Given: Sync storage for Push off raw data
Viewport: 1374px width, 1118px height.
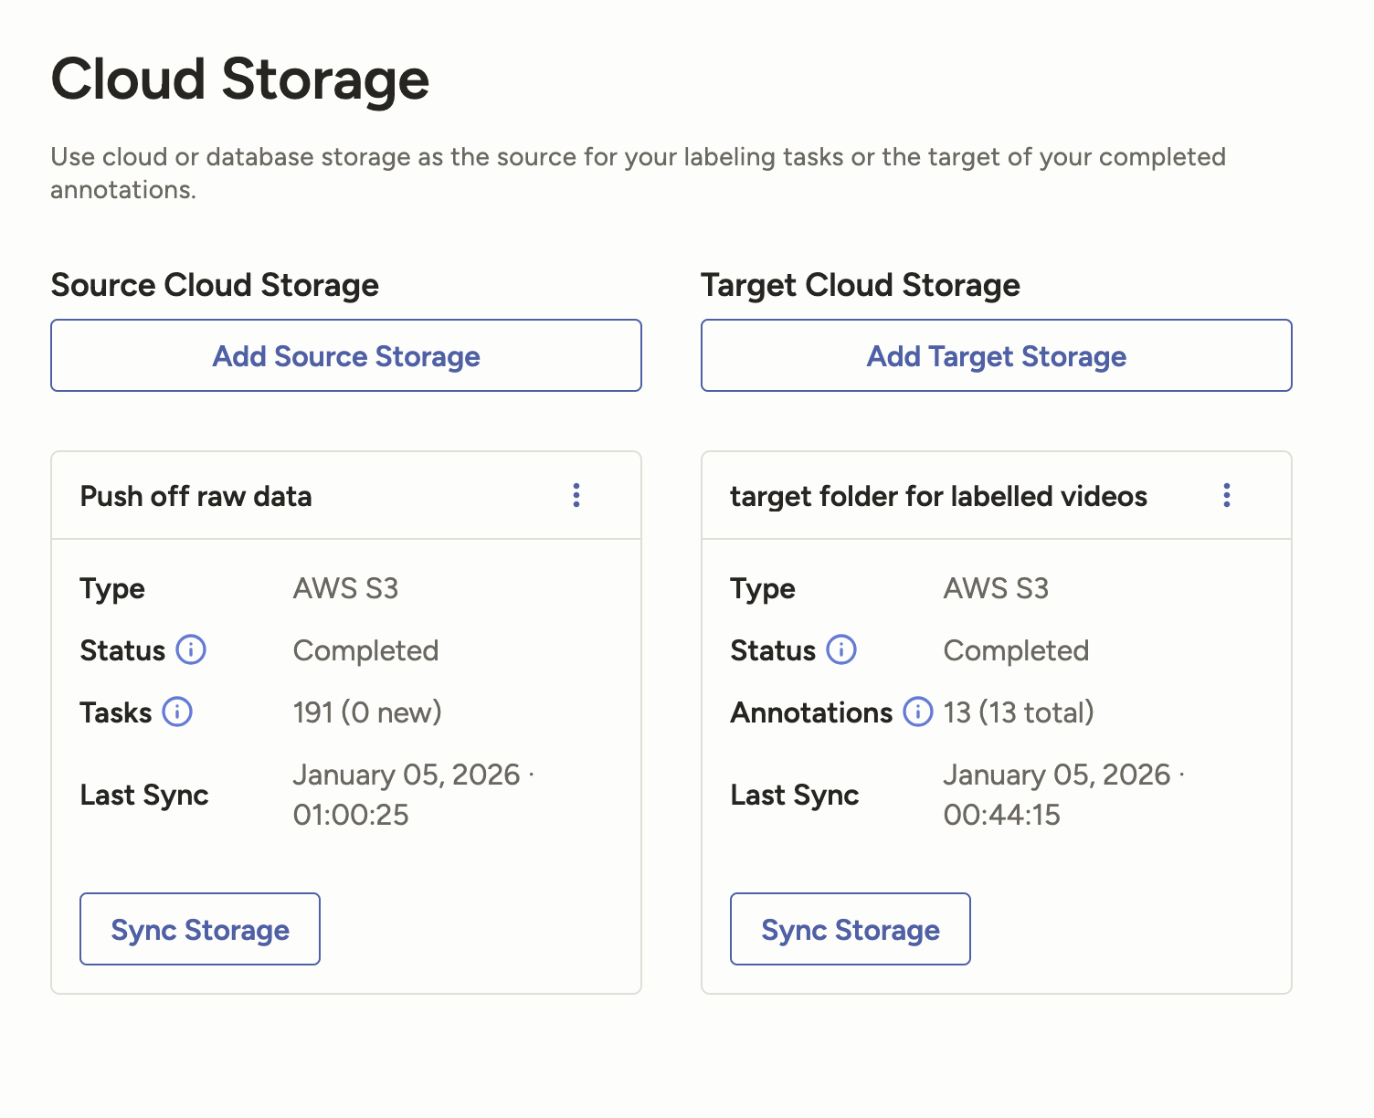Looking at the screenshot, I should 200,929.
